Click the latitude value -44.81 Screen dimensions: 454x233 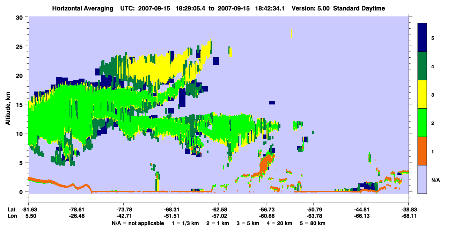point(361,210)
